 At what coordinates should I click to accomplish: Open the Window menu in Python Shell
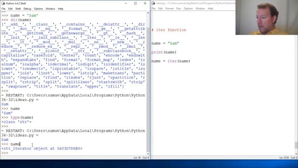50,9
